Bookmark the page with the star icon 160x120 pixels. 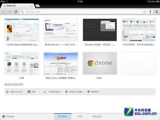coord(145,12)
